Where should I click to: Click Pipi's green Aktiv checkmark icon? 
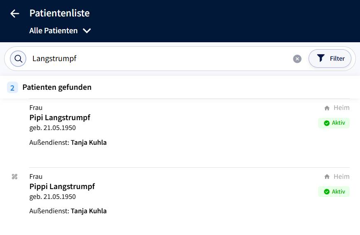click(327, 123)
